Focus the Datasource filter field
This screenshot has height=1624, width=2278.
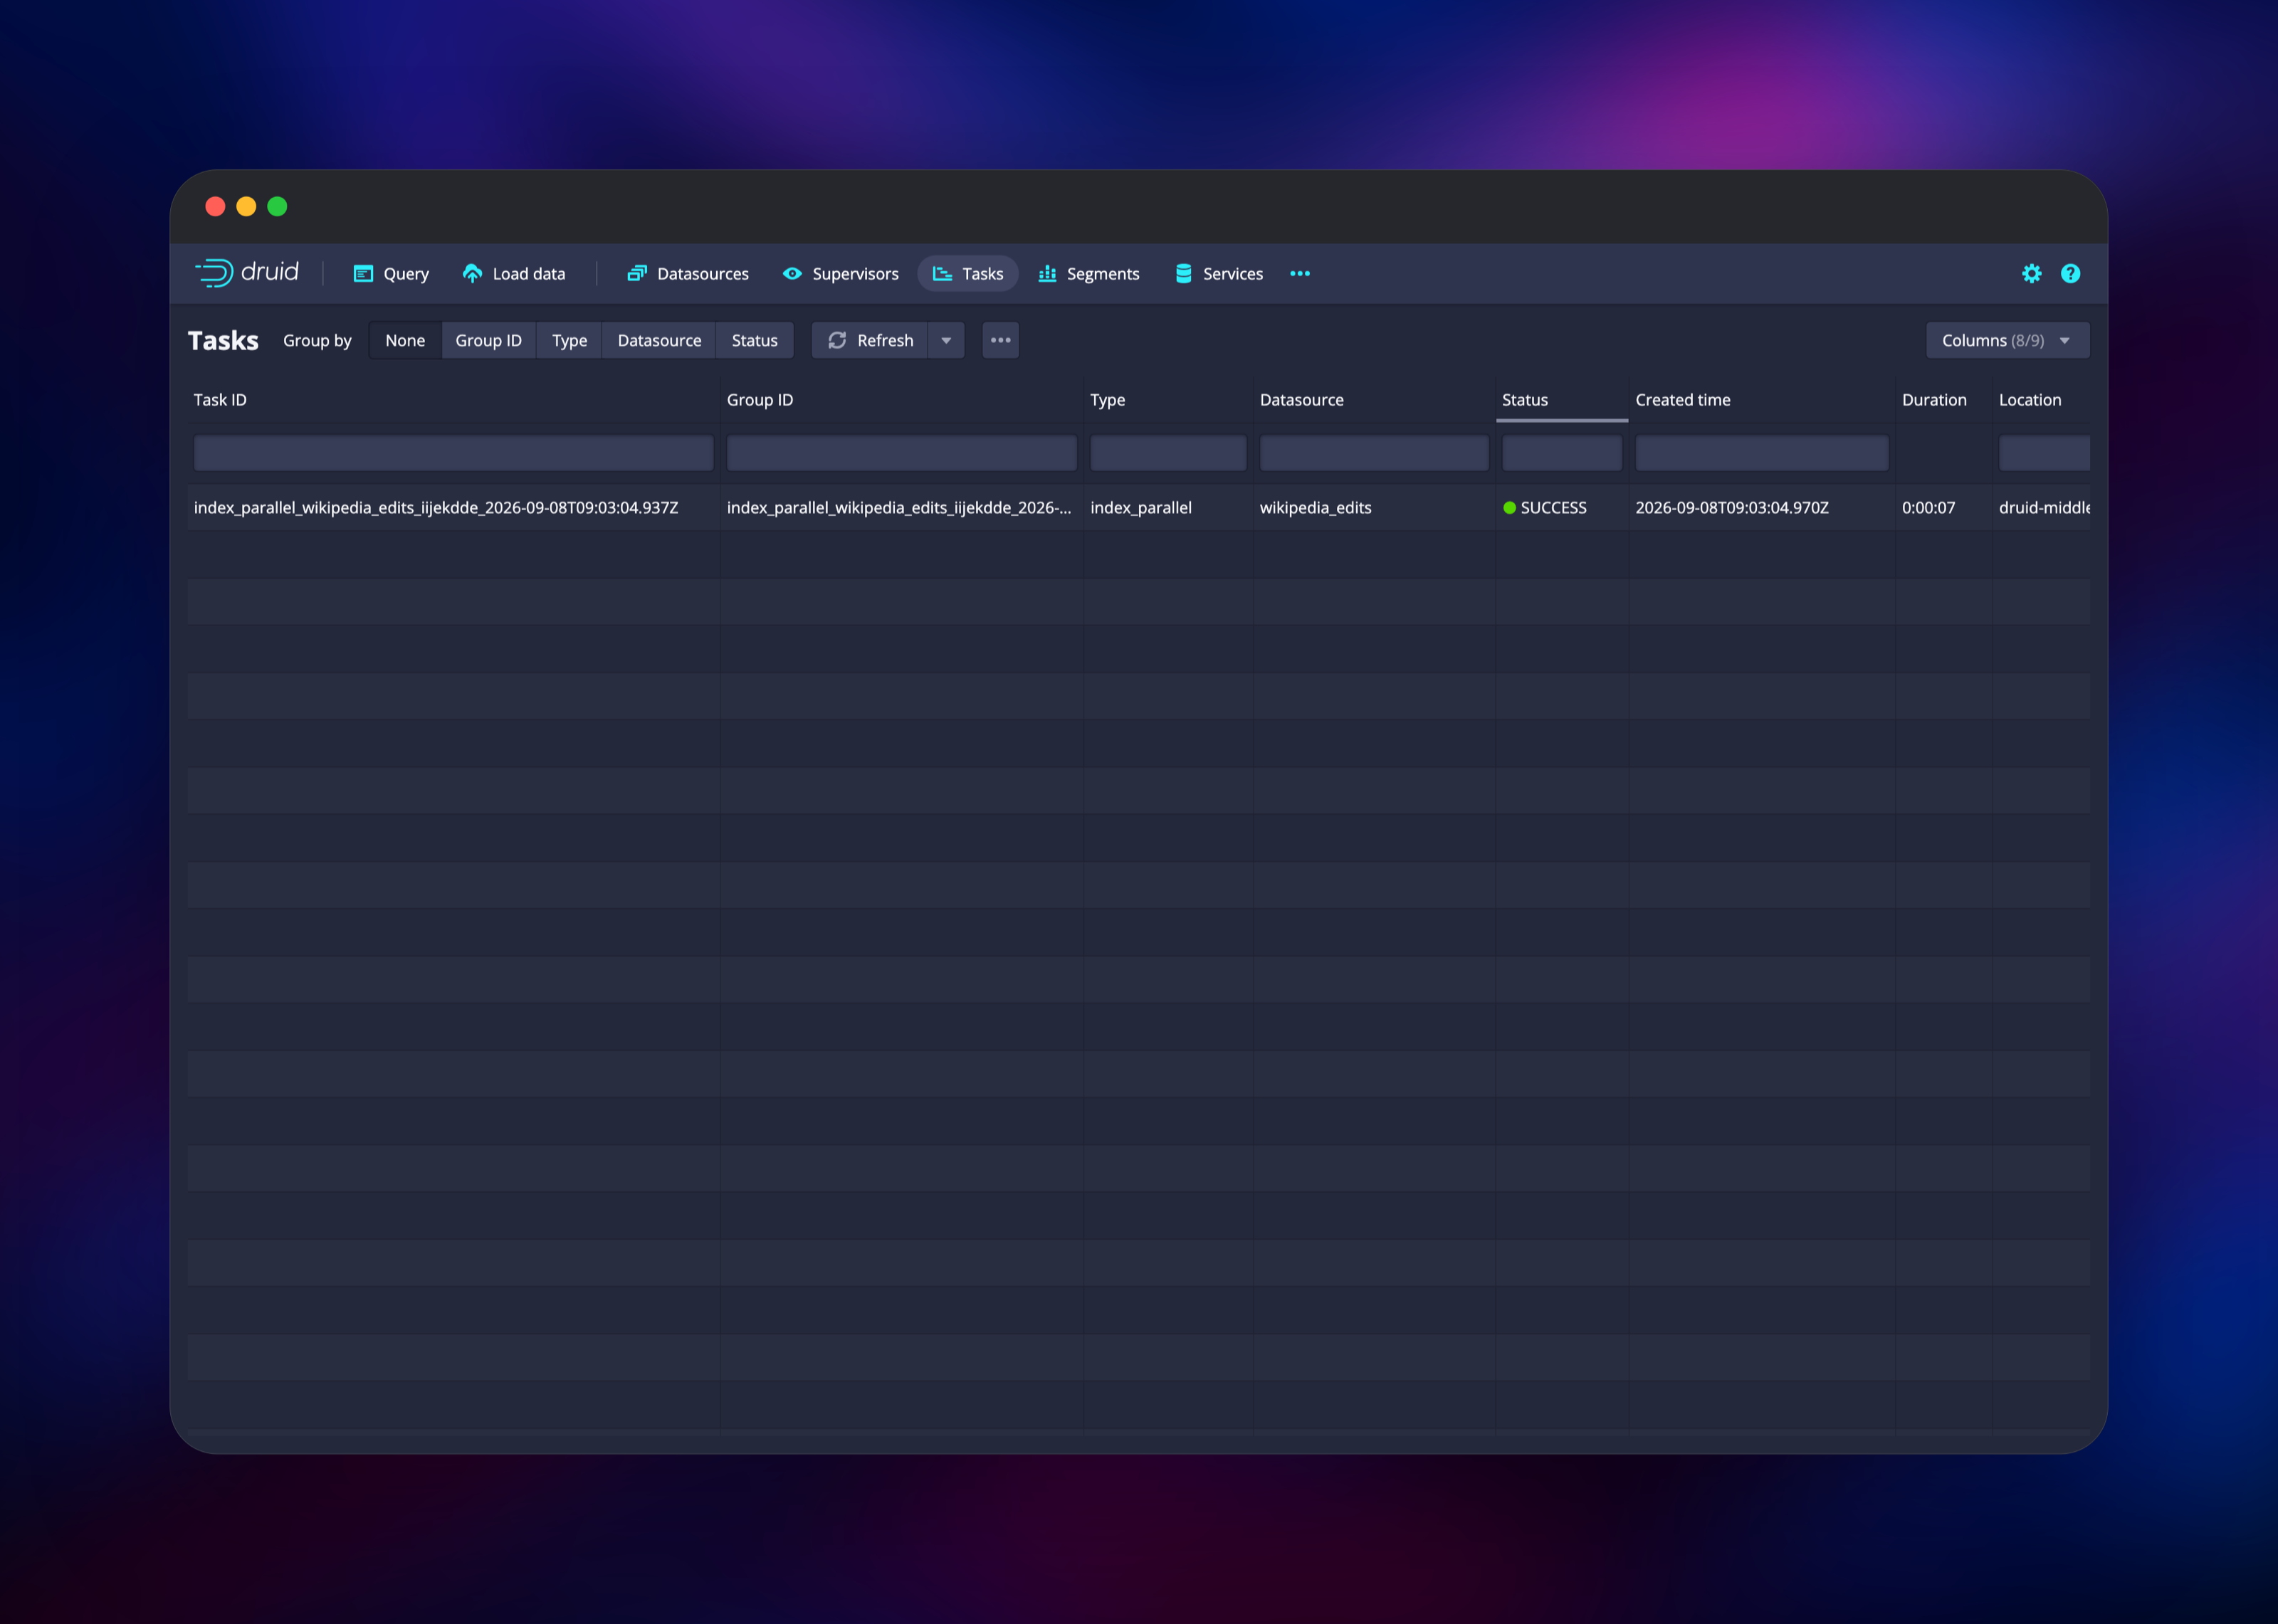tap(1374, 453)
